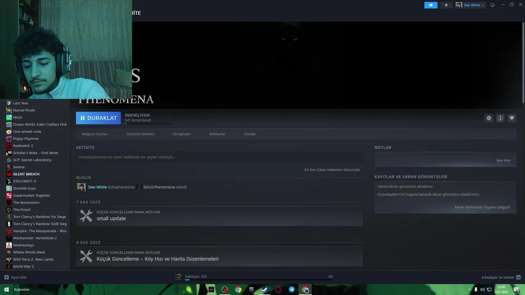Open the Rehberler tab
This screenshot has width=525, height=295.
(x=217, y=134)
